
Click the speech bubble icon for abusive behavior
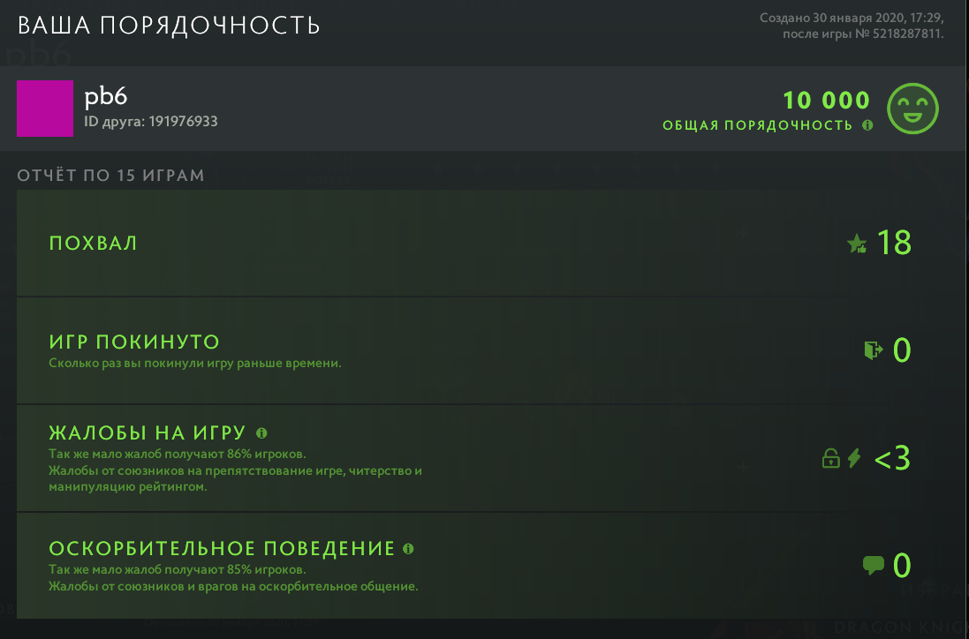coord(873,565)
